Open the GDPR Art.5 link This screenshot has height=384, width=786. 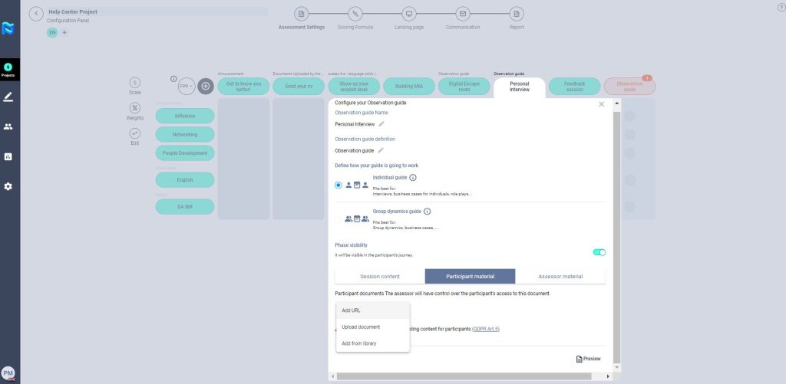485,329
